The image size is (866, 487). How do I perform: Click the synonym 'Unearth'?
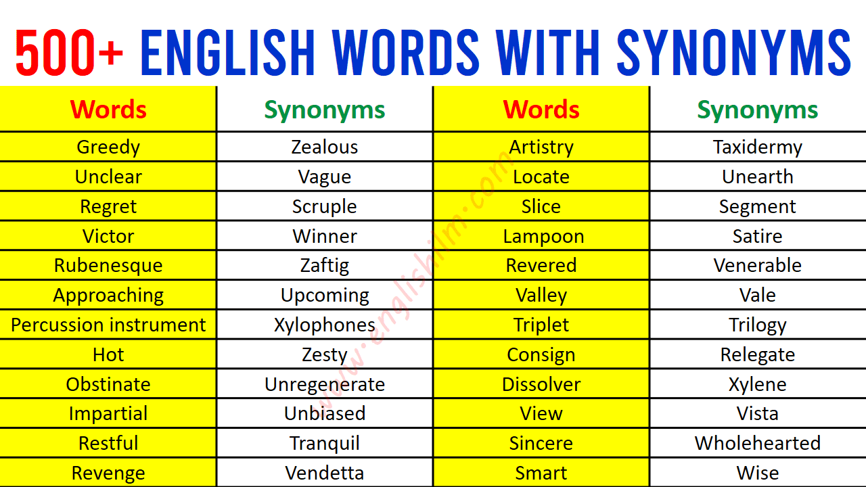[x=758, y=177]
